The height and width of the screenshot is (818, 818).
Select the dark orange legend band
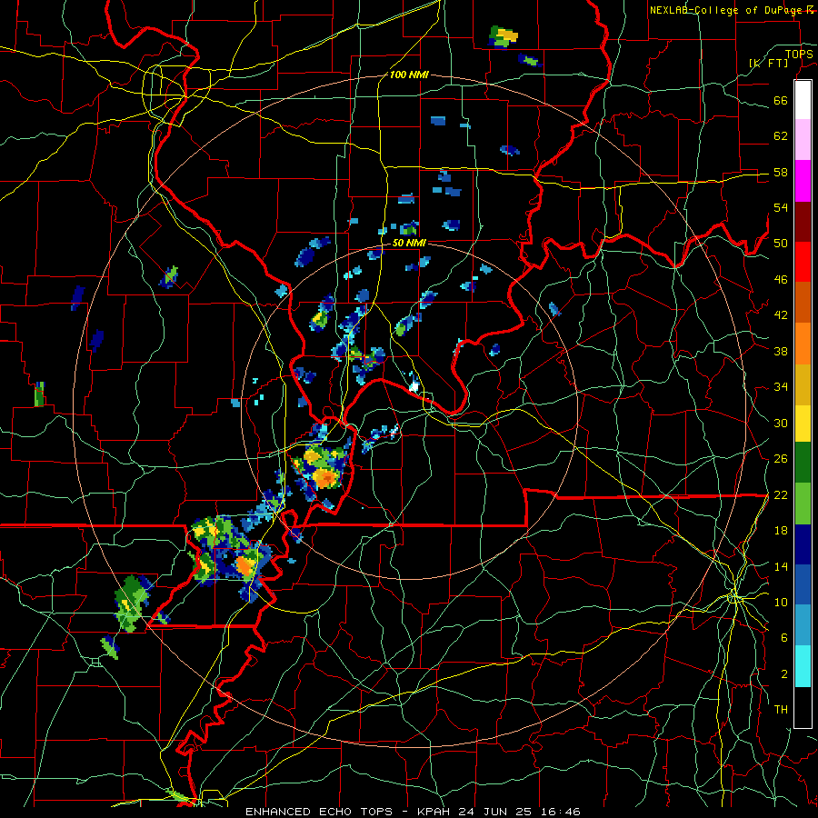pos(803,303)
